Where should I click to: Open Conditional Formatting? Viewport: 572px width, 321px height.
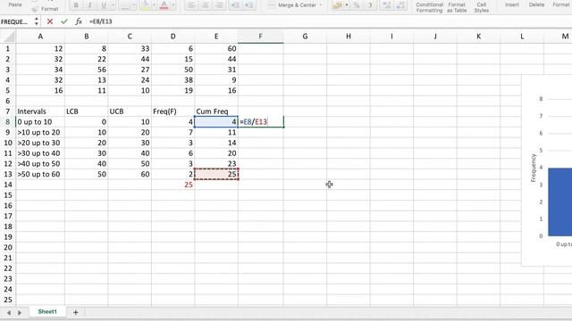pyautogui.click(x=429, y=7)
